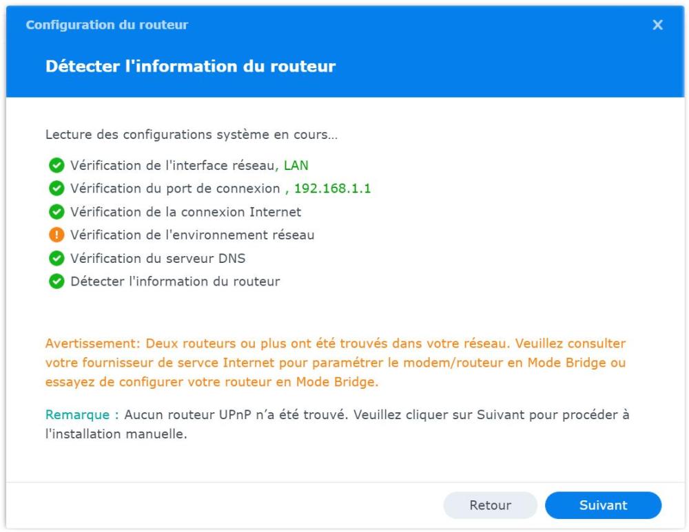Click the 'Détecter l'information du routeur' header

pos(190,67)
